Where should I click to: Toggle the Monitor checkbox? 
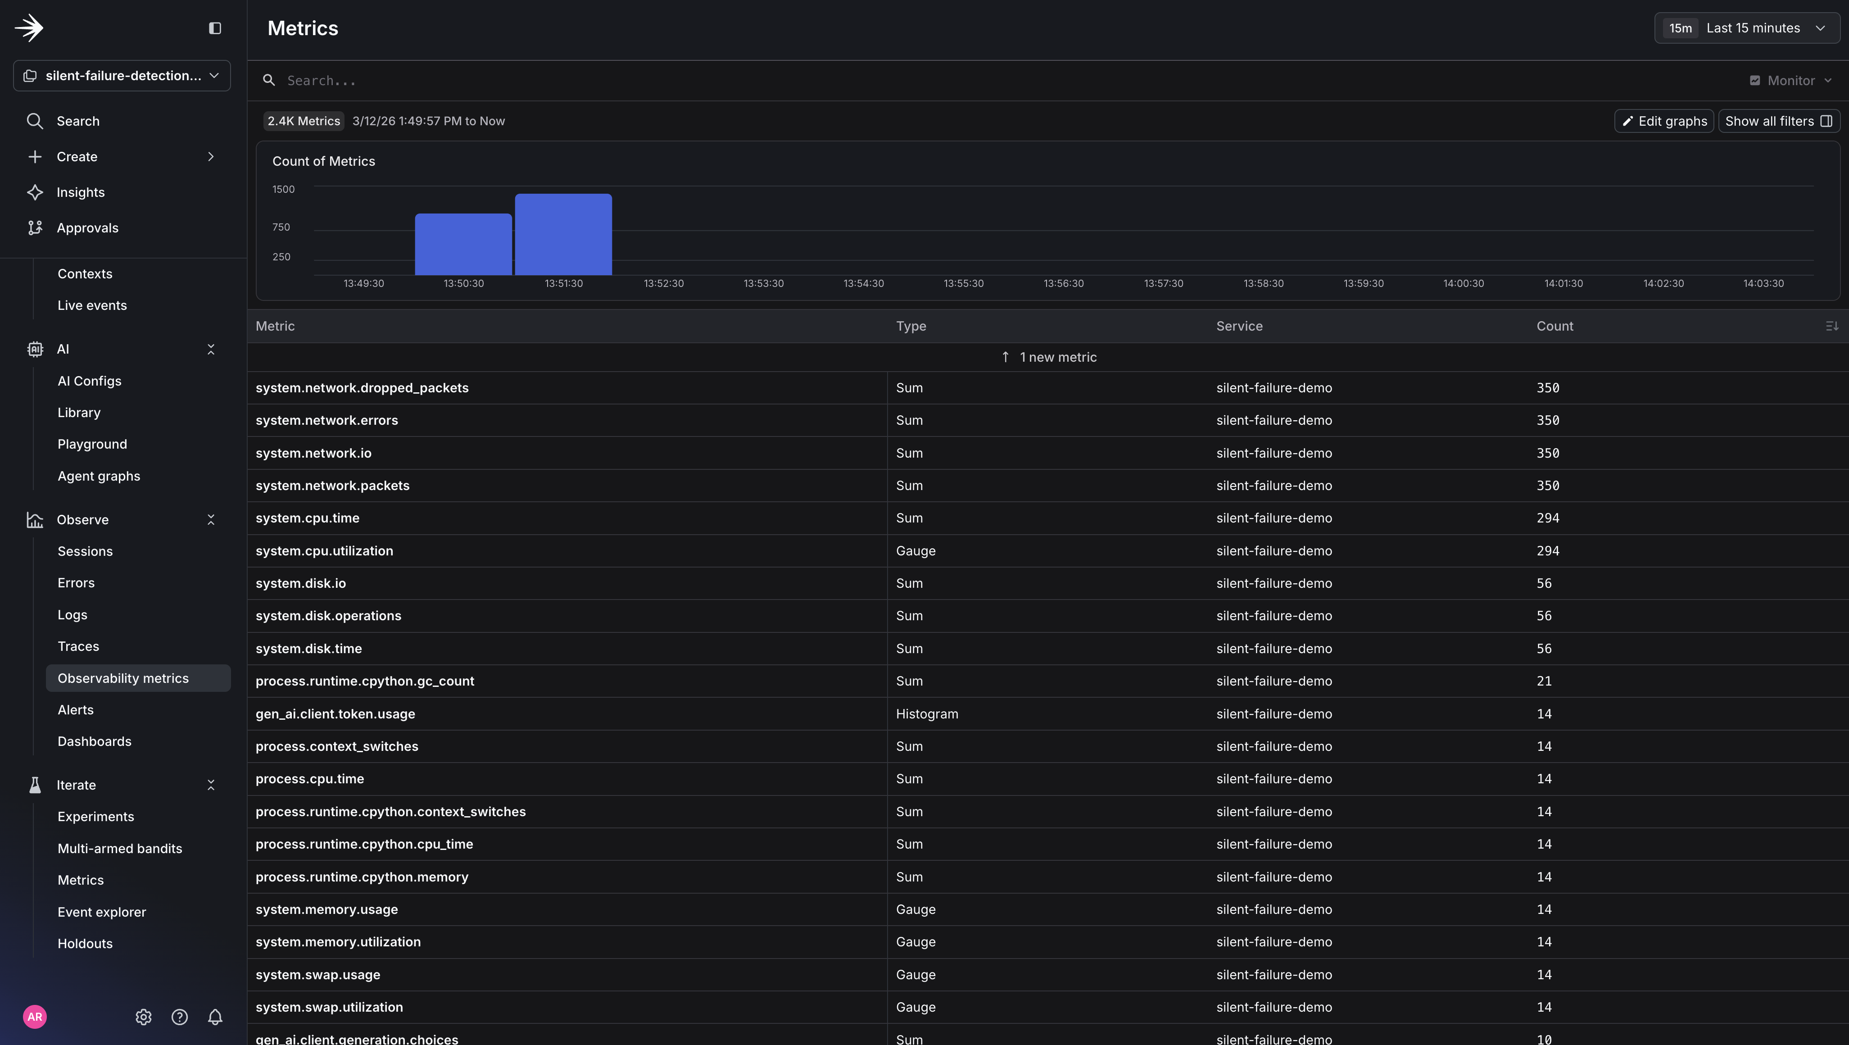pos(1756,80)
